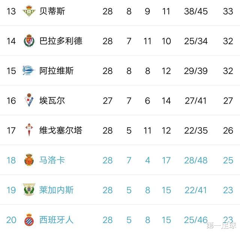Click the Celta Vigo club crest
The width and height of the screenshot is (240, 234).
(28, 130)
